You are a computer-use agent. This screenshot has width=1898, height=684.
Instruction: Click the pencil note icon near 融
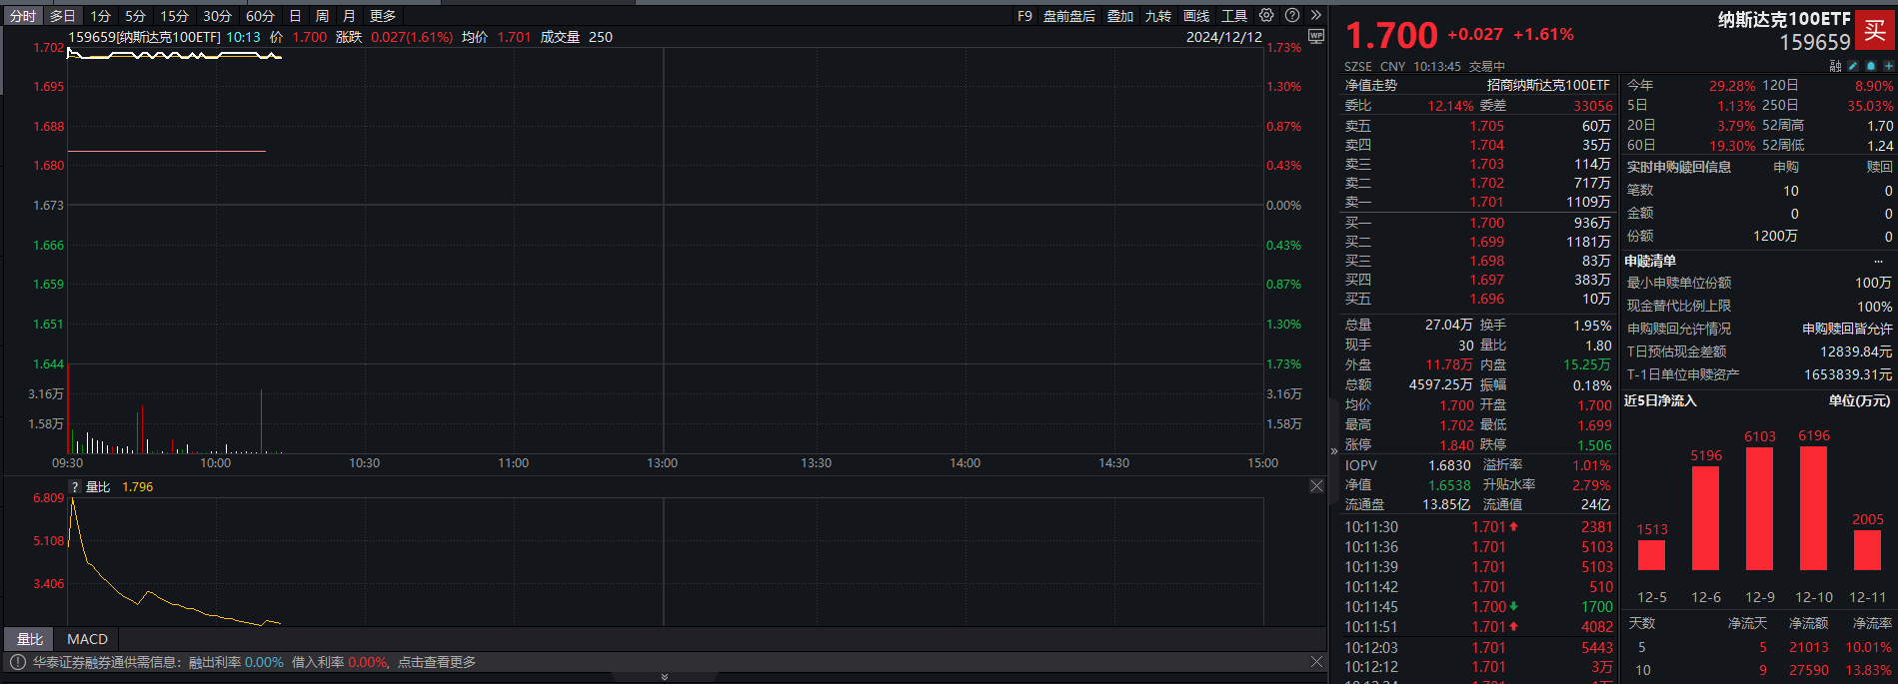tap(1853, 66)
